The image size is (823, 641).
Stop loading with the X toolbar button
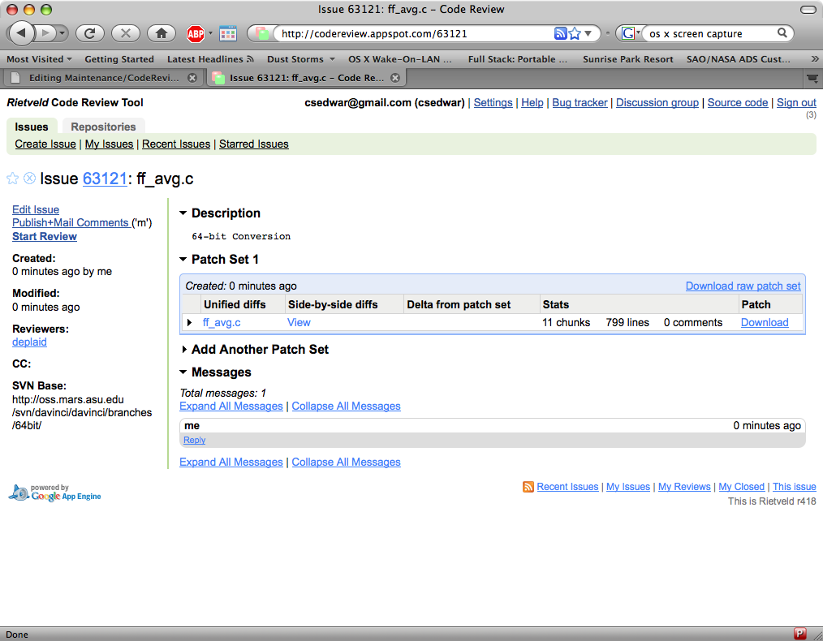pyautogui.click(x=126, y=33)
